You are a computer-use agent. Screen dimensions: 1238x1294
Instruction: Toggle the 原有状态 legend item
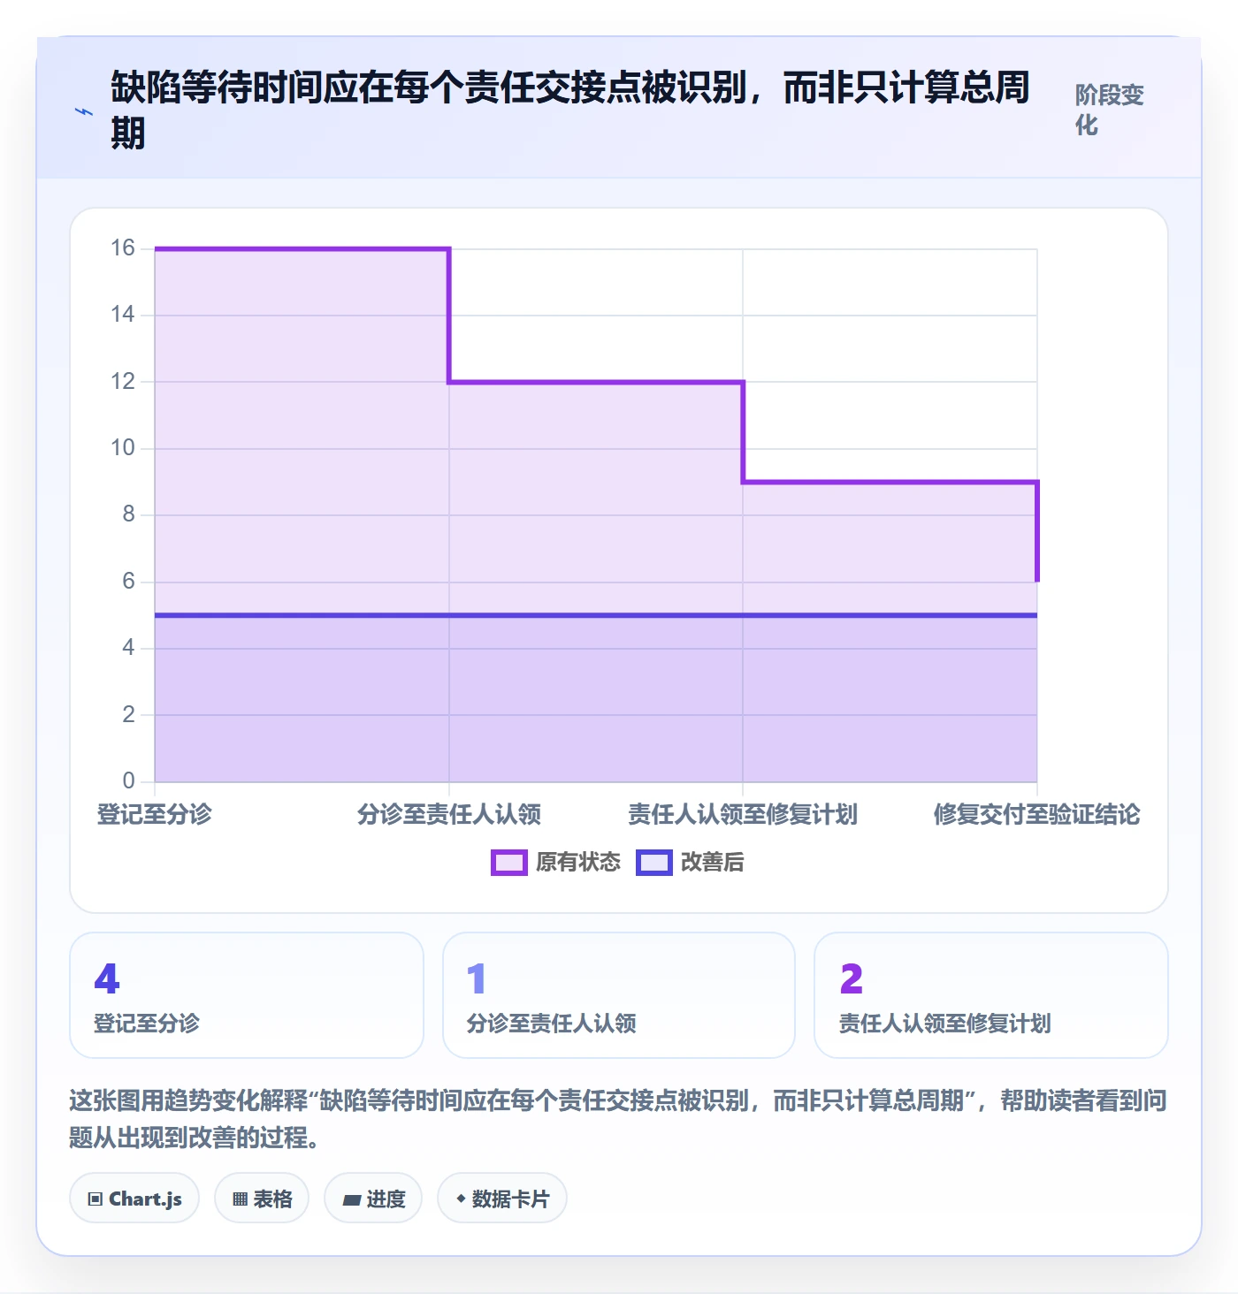(x=556, y=862)
